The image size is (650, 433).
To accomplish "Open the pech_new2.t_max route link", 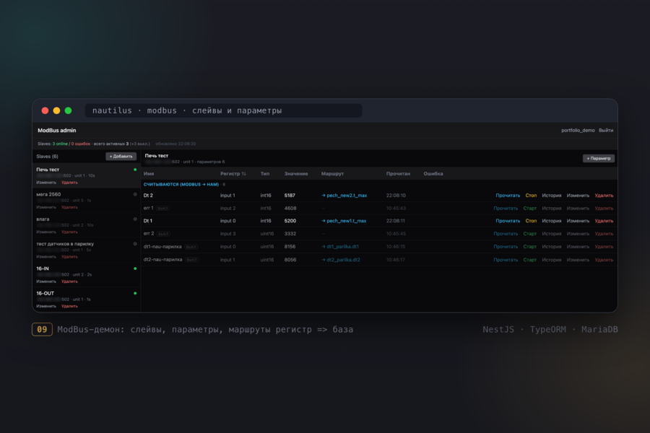I will coord(344,196).
